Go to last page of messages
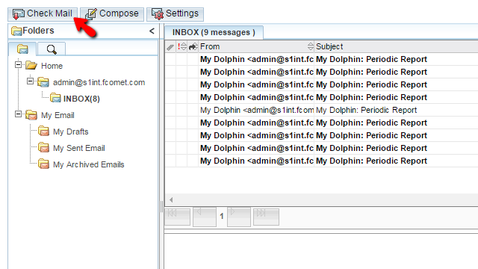478x269 pixels. [266, 217]
